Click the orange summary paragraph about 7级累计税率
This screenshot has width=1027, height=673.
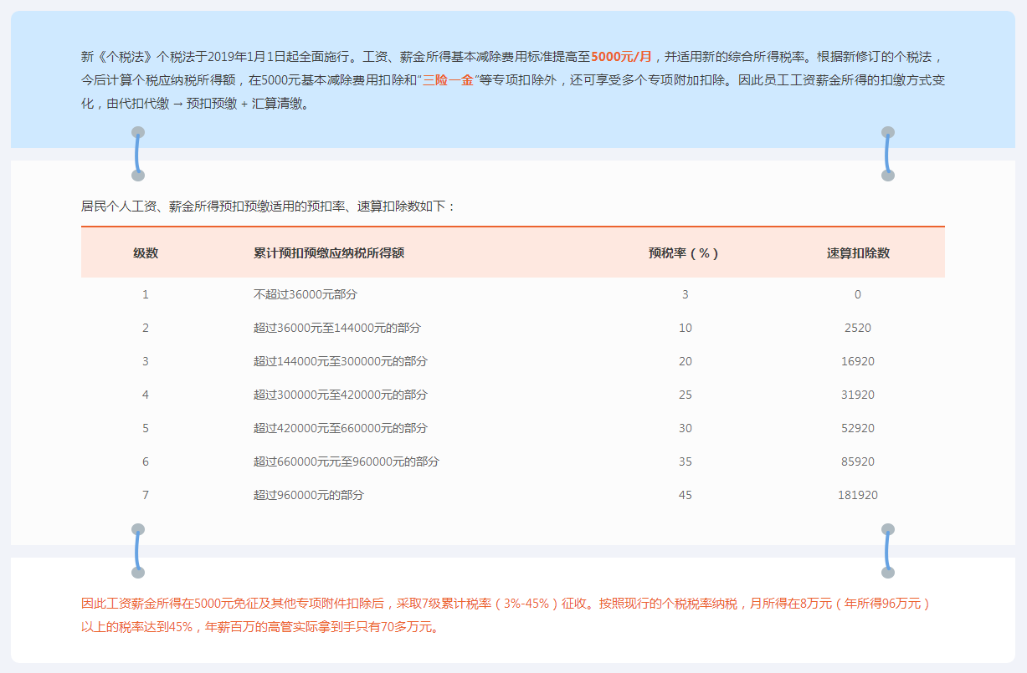[506, 614]
